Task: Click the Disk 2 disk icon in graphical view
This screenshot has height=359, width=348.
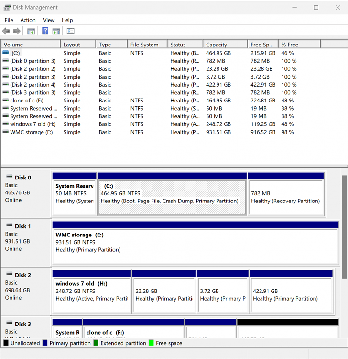Action: 9,274
